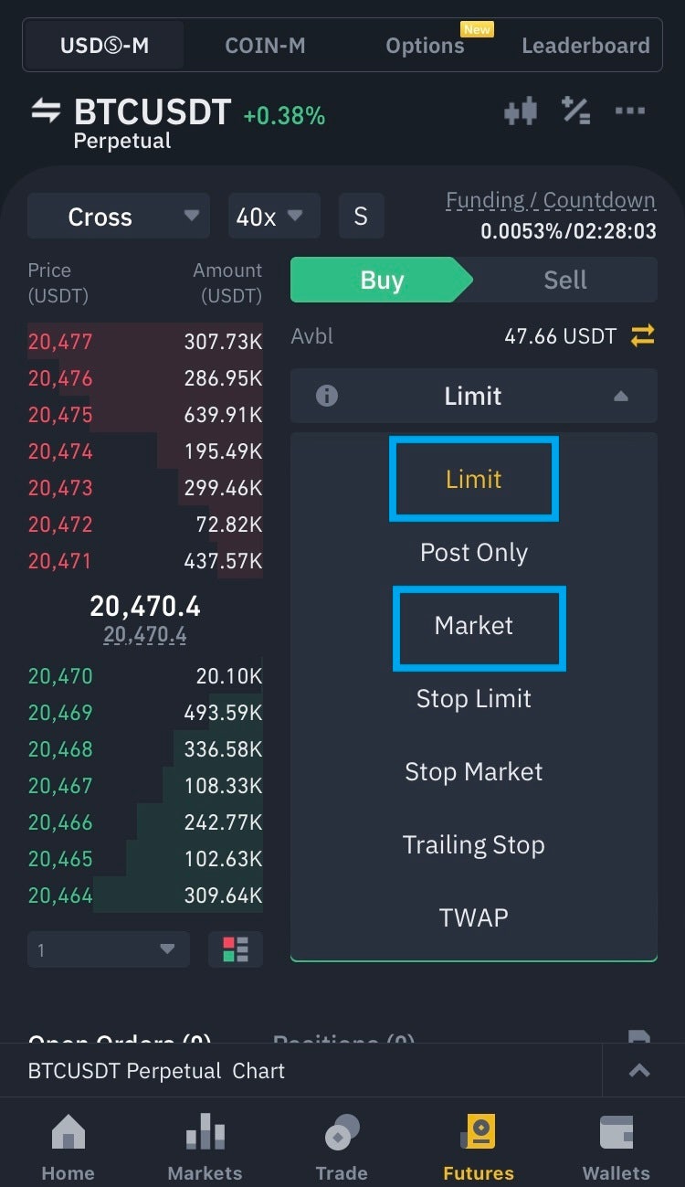The height and width of the screenshot is (1187, 685).
Task: Choose Trailing Stop order type
Action: (x=474, y=845)
